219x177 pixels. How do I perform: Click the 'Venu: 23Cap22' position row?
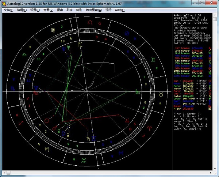(192, 88)
